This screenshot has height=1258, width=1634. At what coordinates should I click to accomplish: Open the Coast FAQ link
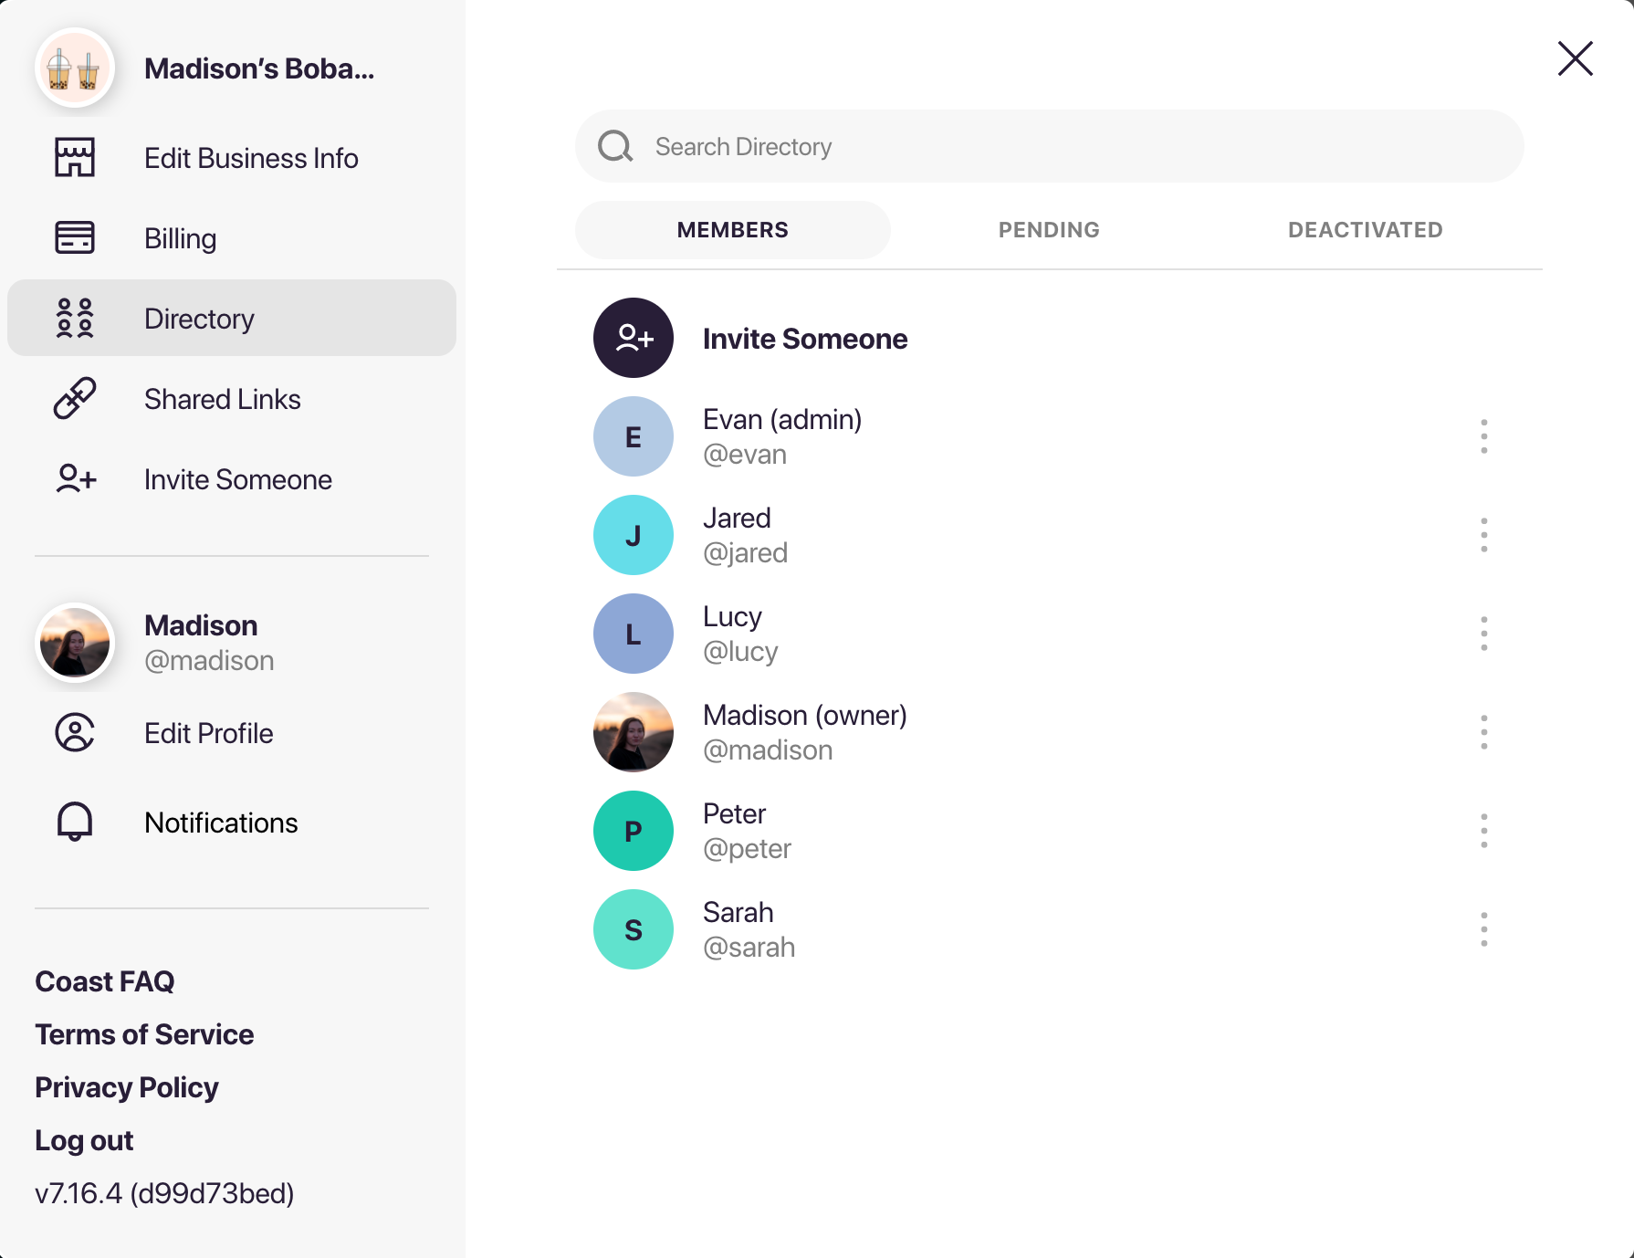[104, 981]
